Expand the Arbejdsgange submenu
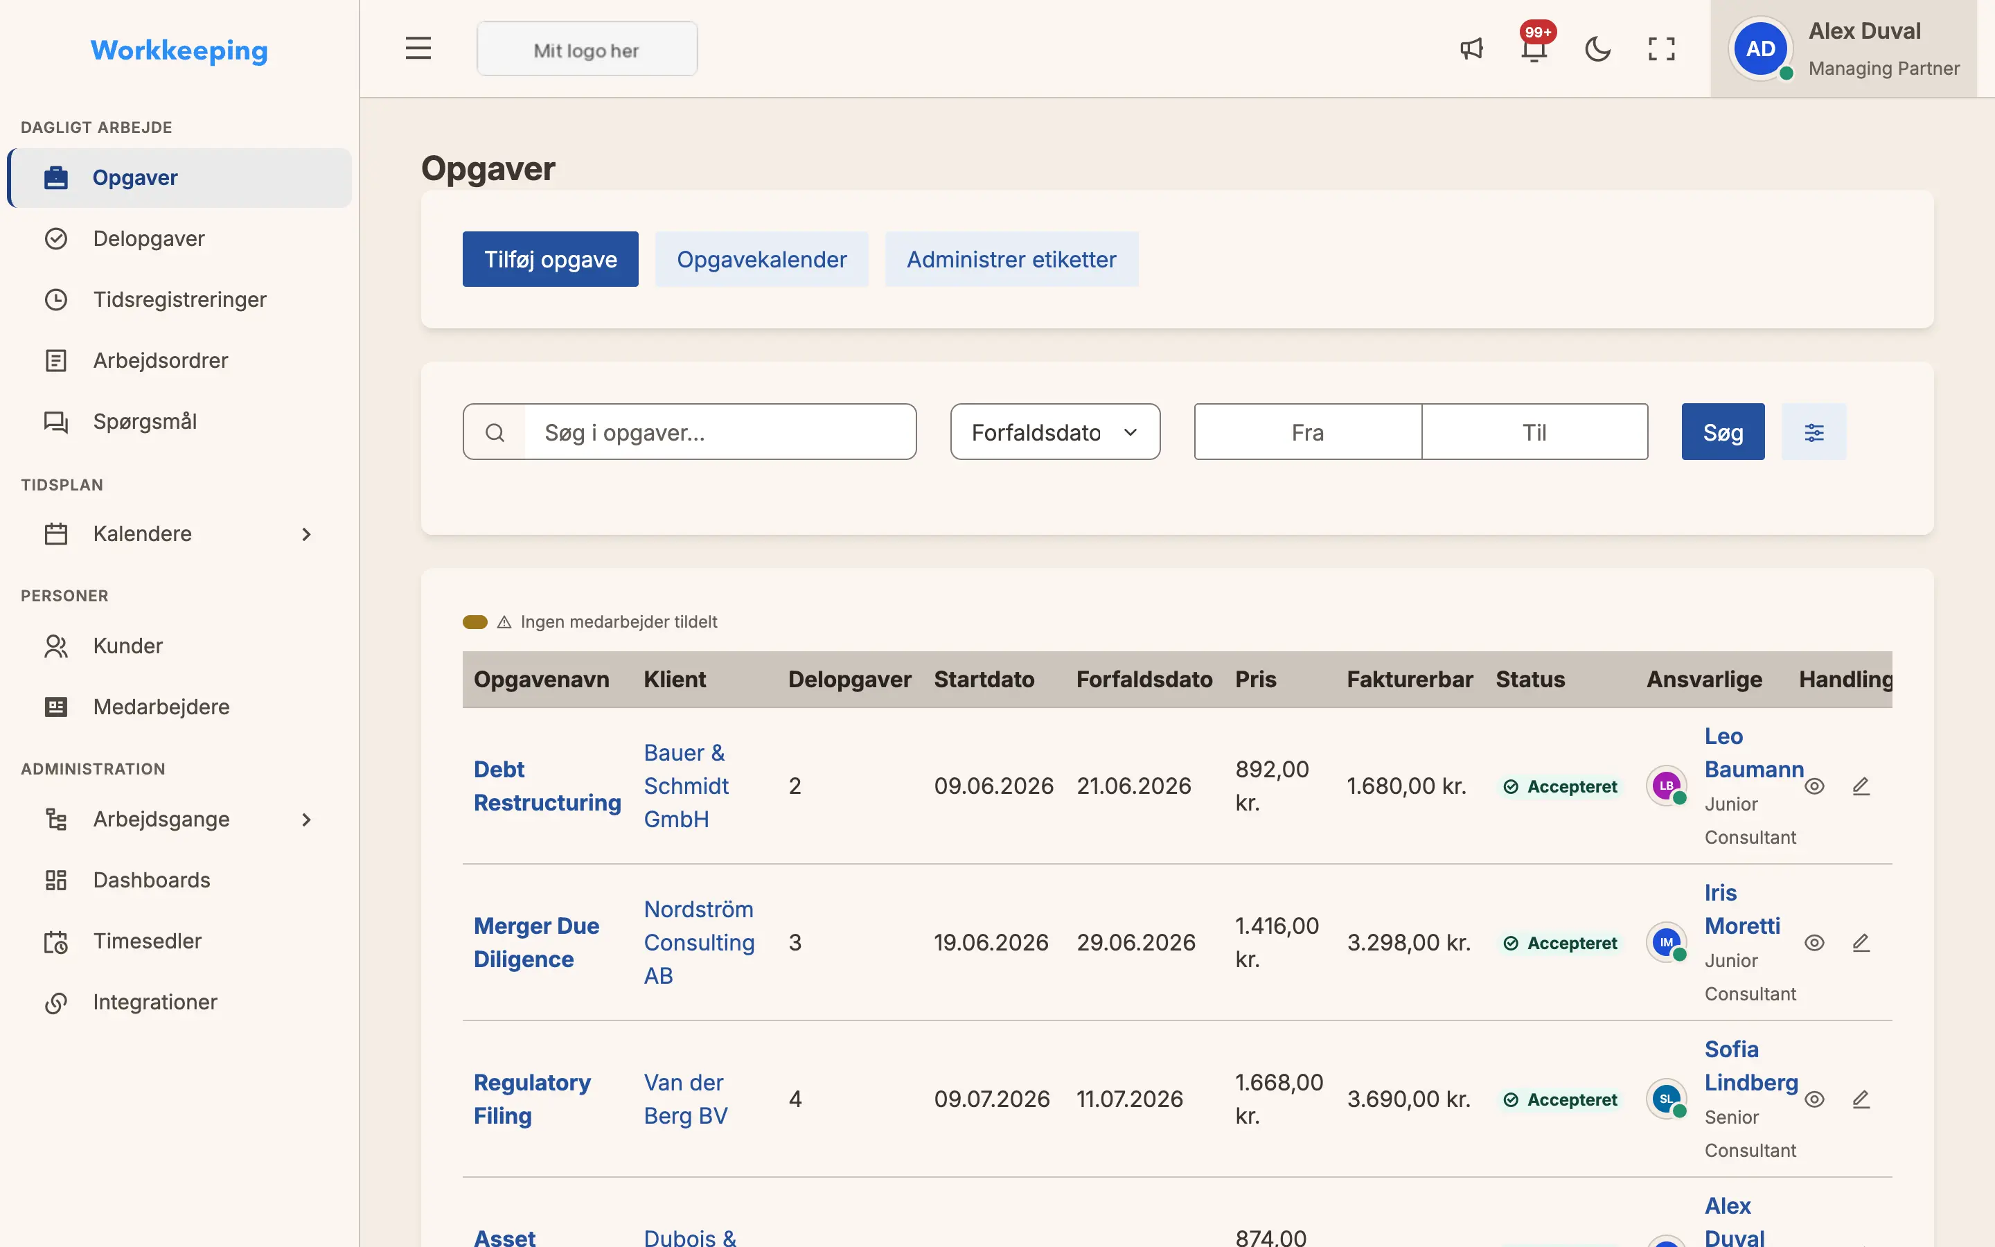This screenshot has height=1247, width=1995. pyautogui.click(x=307, y=820)
